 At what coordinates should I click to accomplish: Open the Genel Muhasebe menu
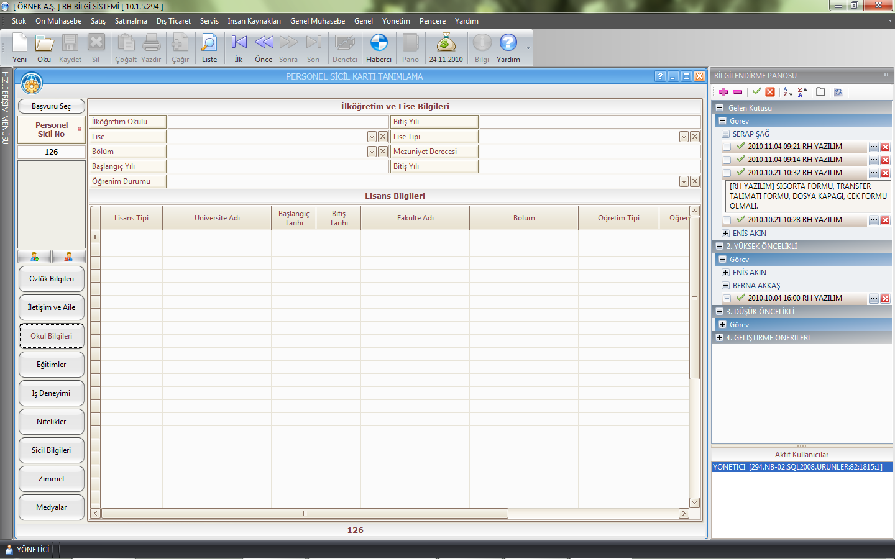tap(317, 21)
